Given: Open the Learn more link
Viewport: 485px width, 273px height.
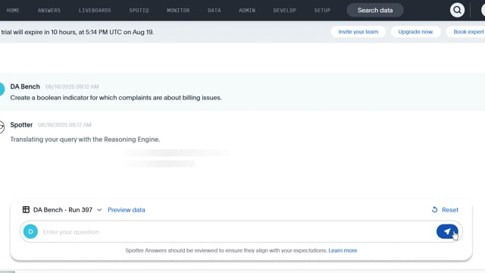Looking at the screenshot, I should pyautogui.click(x=343, y=250).
